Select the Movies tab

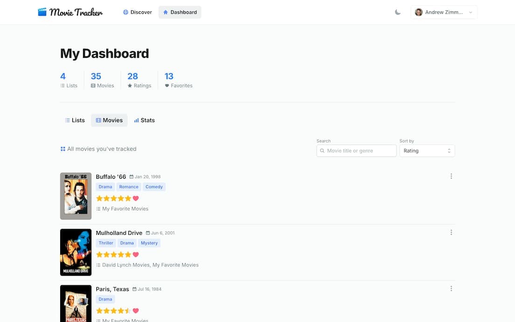click(109, 120)
